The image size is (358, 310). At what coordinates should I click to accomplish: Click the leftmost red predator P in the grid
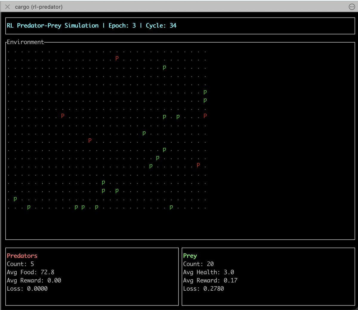pyautogui.click(x=63, y=116)
